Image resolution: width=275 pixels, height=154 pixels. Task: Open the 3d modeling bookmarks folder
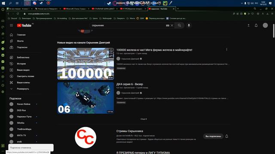pos(60,18)
